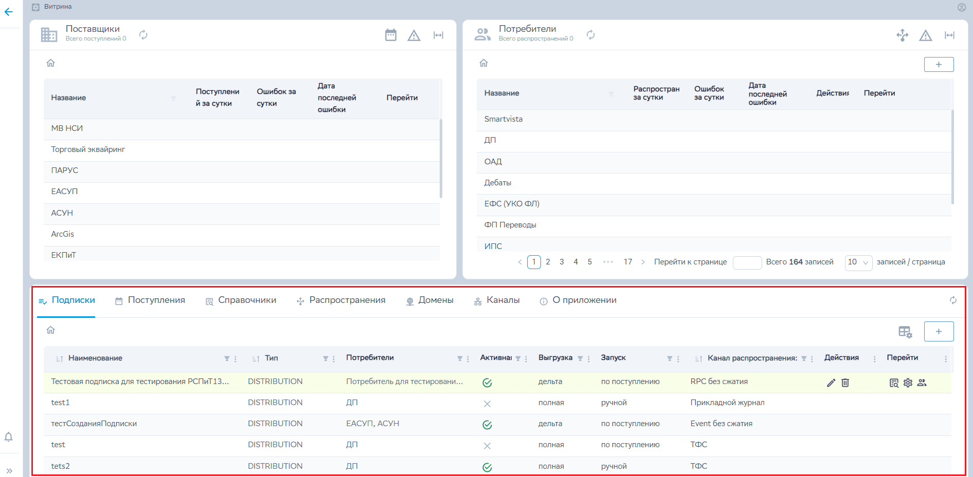Toggle active checkmark for tets2 subscription
This screenshot has height=477, width=973.
click(x=487, y=467)
